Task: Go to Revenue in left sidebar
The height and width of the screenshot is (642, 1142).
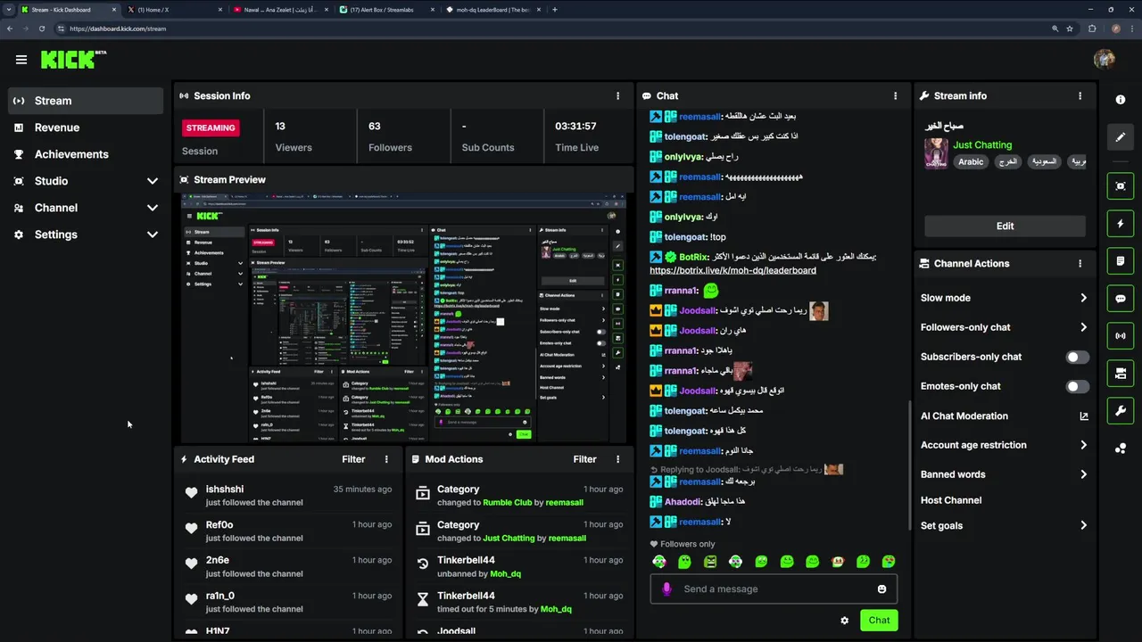Action: (x=87, y=128)
